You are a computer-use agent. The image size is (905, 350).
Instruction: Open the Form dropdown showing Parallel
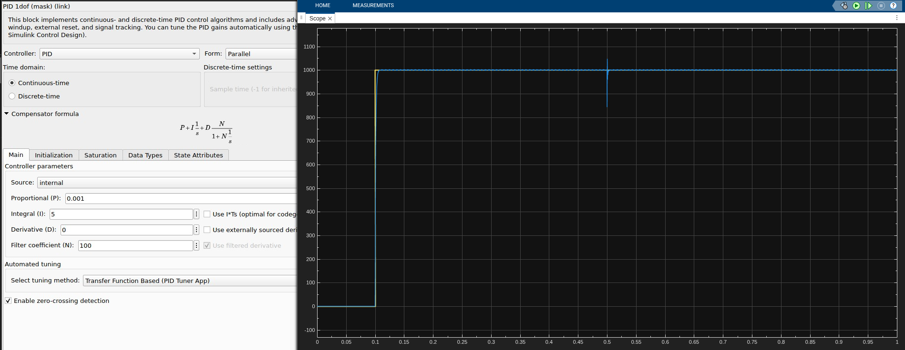261,54
